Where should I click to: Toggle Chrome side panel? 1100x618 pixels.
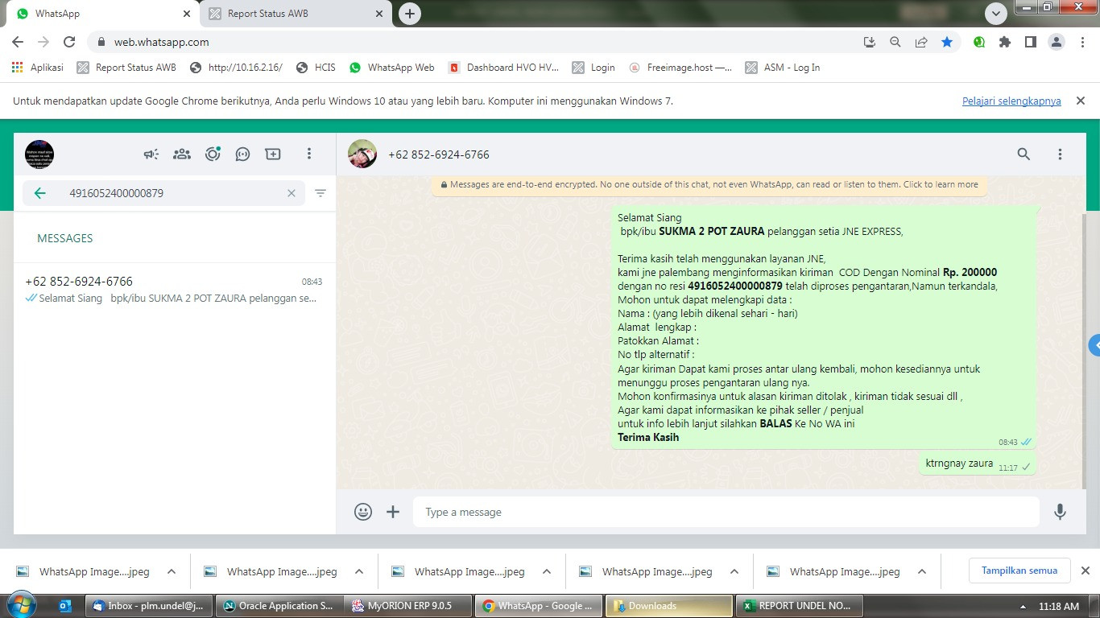click(x=1031, y=42)
